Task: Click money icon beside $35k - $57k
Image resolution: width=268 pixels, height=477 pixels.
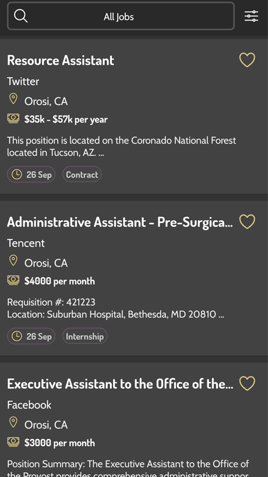Action: click(x=13, y=119)
